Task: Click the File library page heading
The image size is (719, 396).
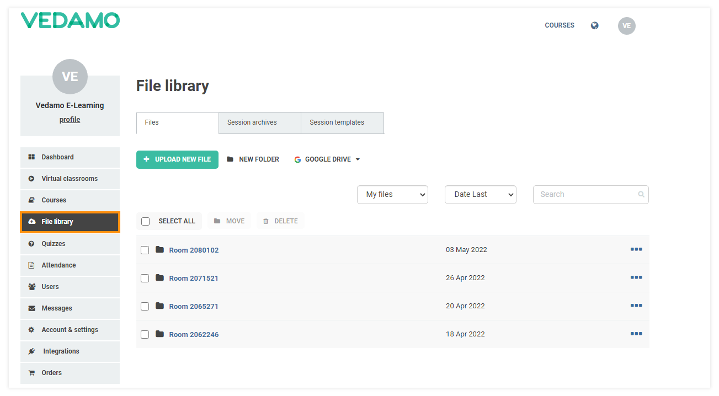Action: click(x=173, y=86)
